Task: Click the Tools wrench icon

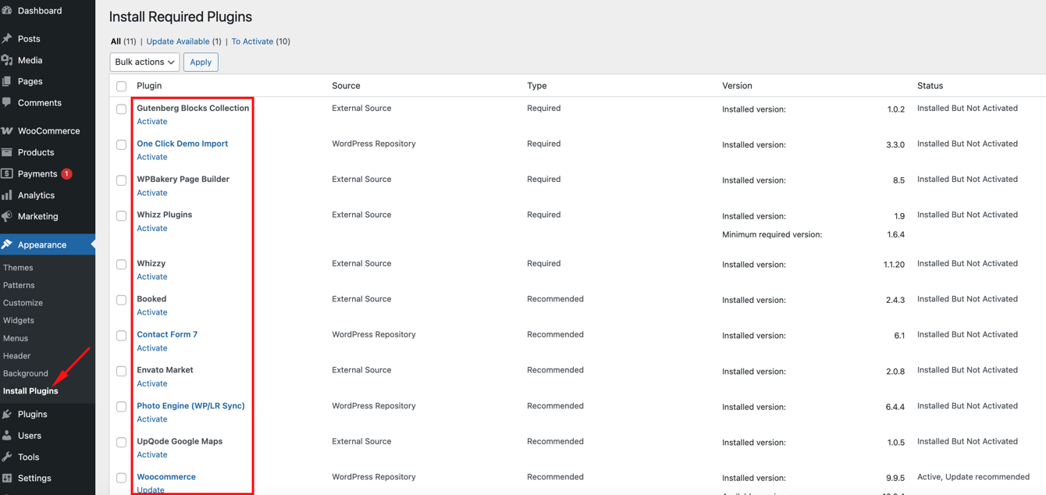Action: coord(7,457)
